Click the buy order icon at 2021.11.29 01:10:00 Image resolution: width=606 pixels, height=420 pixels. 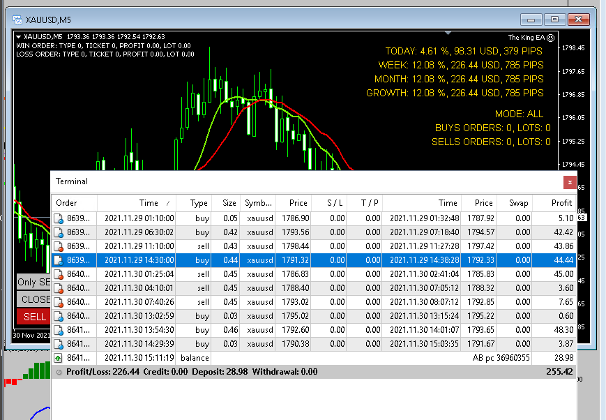[59, 218]
